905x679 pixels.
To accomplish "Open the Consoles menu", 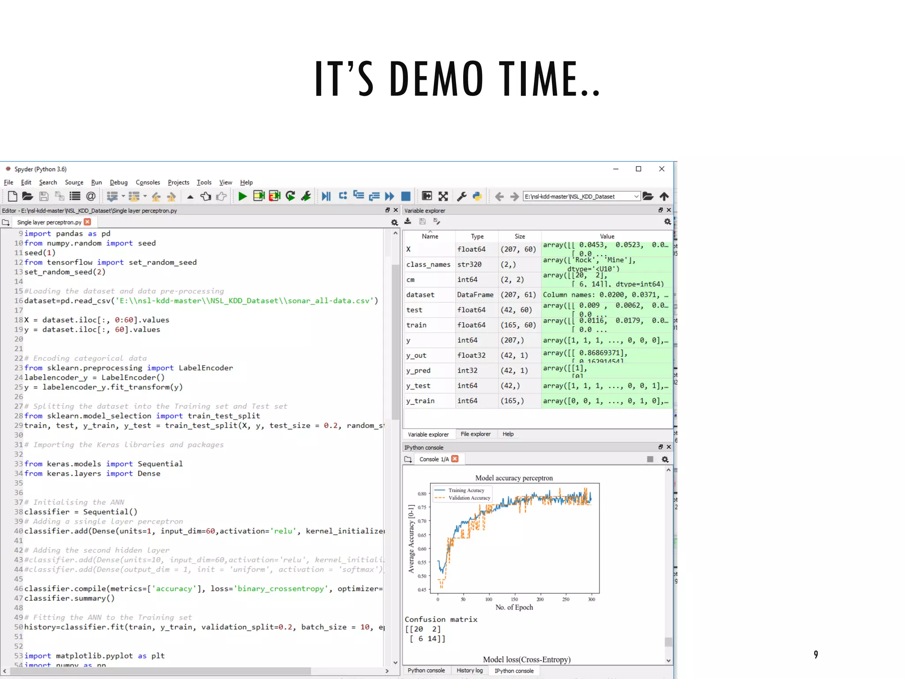I will [148, 183].
